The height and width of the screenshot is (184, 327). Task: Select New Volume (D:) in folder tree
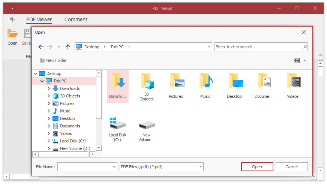(x=75, y=148)
